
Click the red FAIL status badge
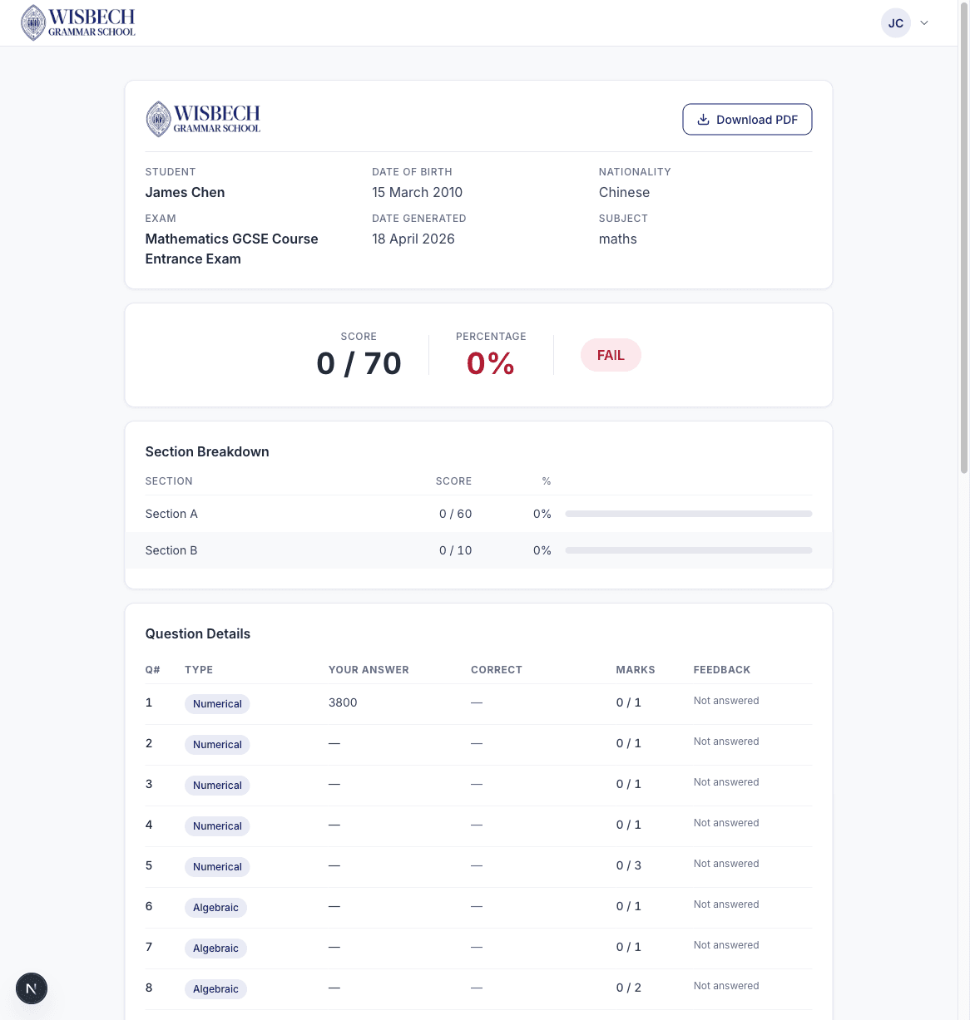610,355
